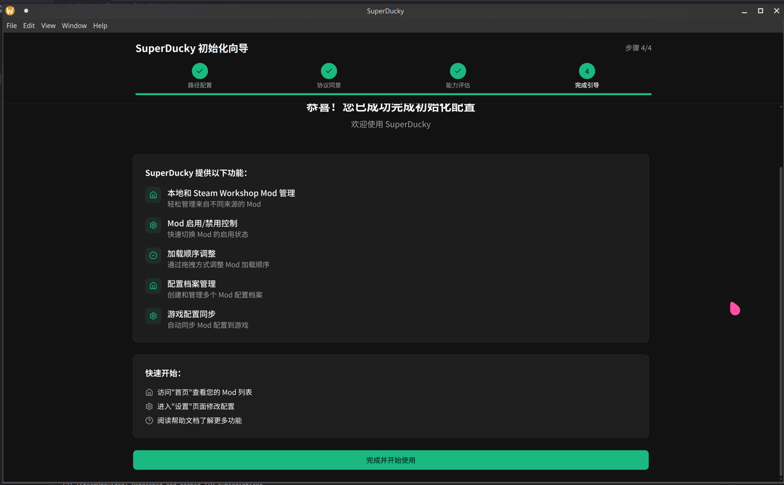Click the home icon beside 配置档案管理
Image resolution: width=784 pixels, height=485 pixels.
click(153, 285)
